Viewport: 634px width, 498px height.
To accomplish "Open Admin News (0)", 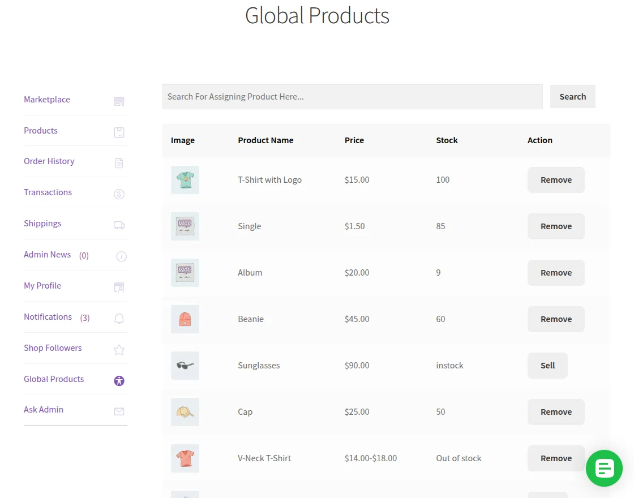I will [56, 255].
